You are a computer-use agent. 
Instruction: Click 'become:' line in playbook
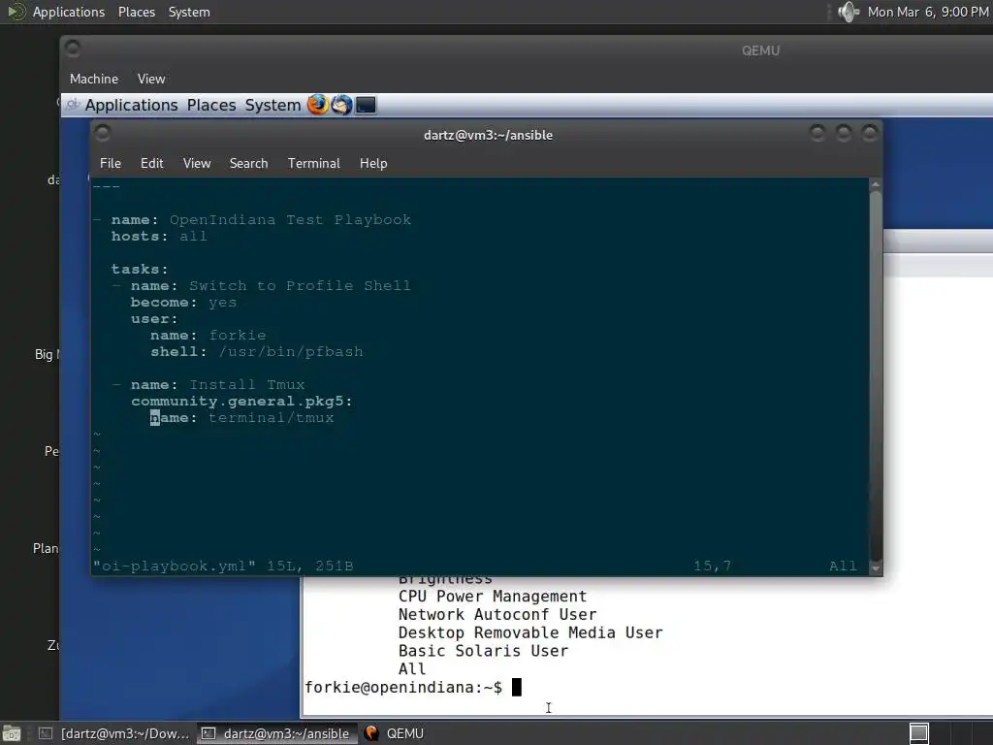183,303
